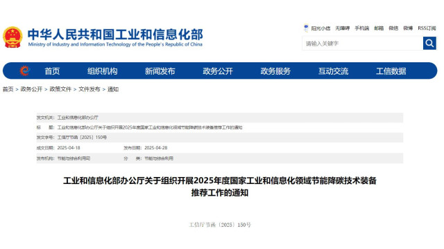The image size is (444, 249).
Task: Click the orange swirl icon in nav bar
Action: click(x=25, y=71)
